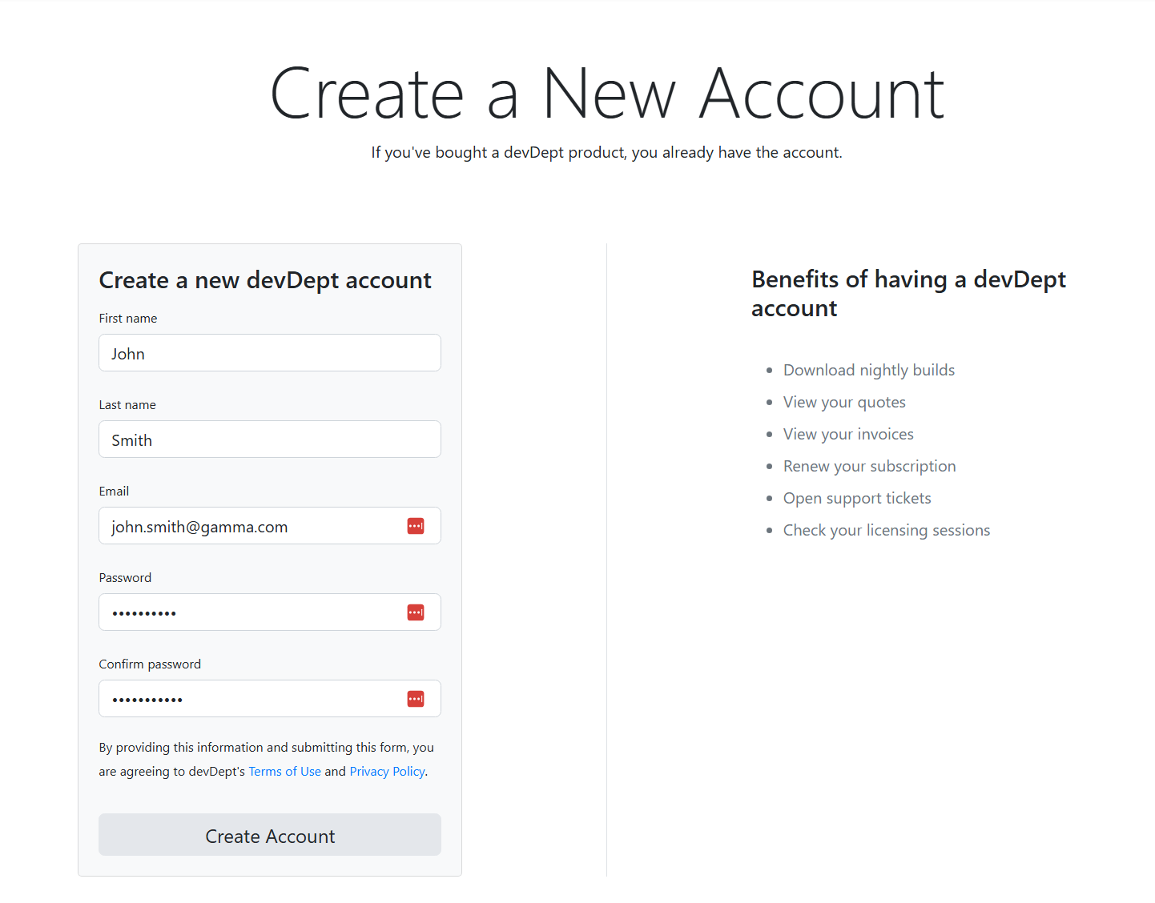This screenshot has height=903, width=1155.
Task: Click password manager icon in Email field
Action: (x=416, y=526)
